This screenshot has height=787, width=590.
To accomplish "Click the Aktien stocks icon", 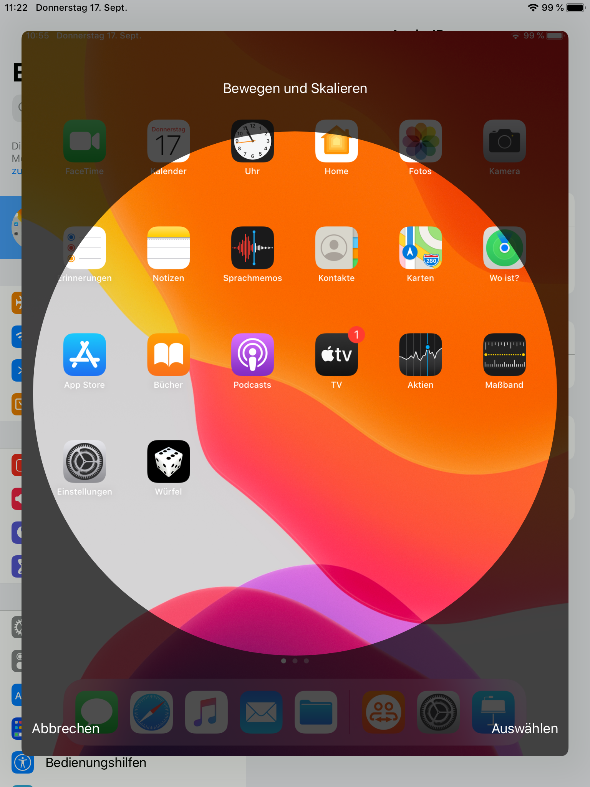I will pyautogui.click(x=420, y=354).
